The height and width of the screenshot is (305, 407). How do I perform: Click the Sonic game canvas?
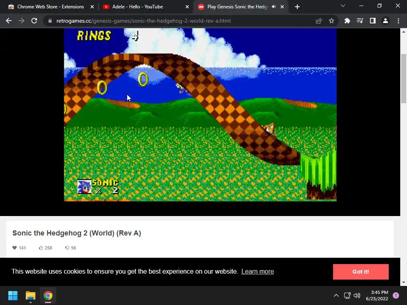click(200, 114)
